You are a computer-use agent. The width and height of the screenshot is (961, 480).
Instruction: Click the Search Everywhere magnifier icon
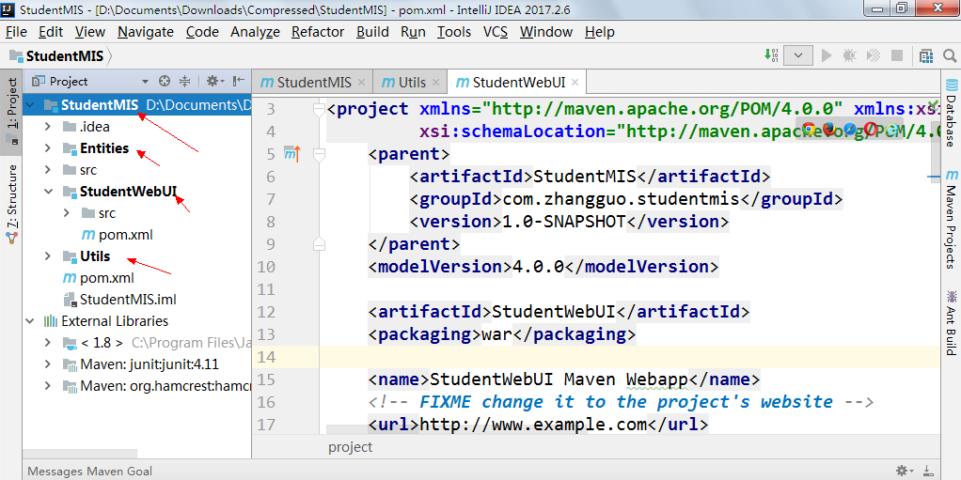point(950,55)
